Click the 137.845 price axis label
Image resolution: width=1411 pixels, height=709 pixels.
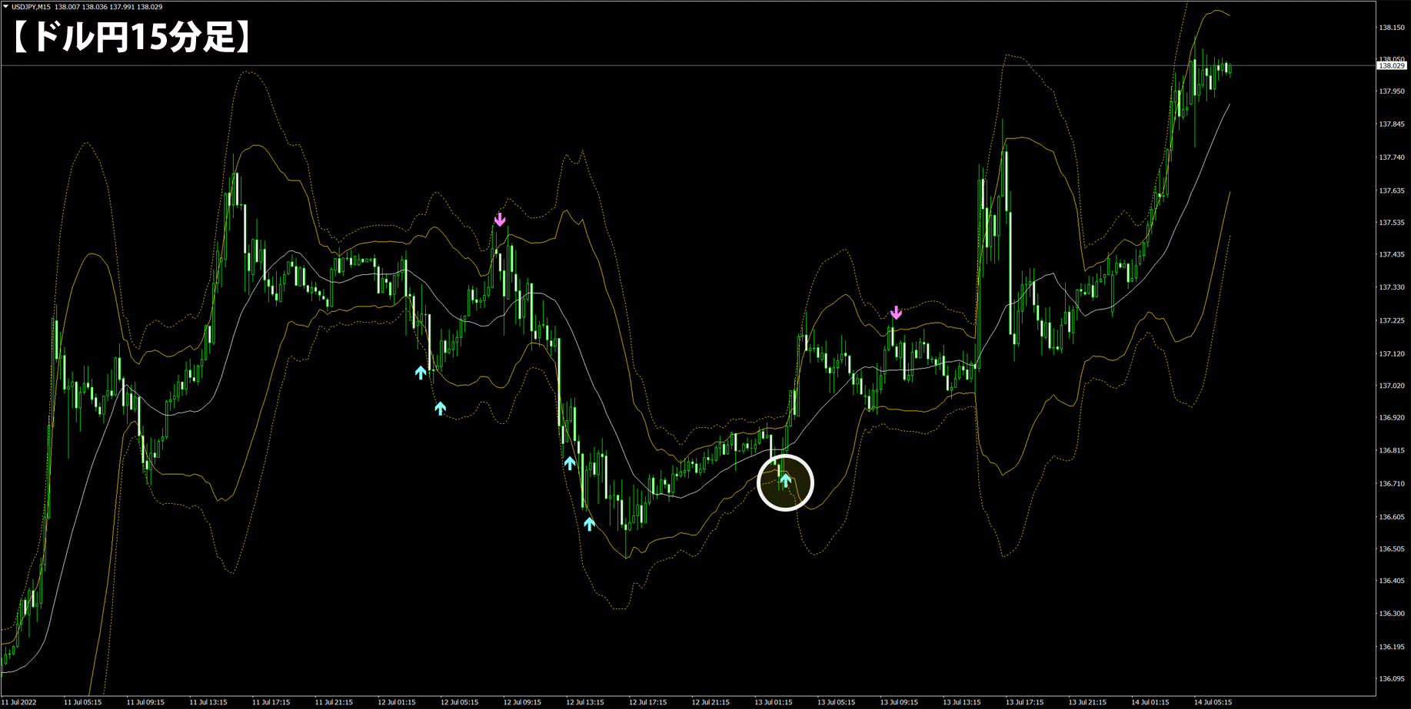click(x=1392, y=124)
